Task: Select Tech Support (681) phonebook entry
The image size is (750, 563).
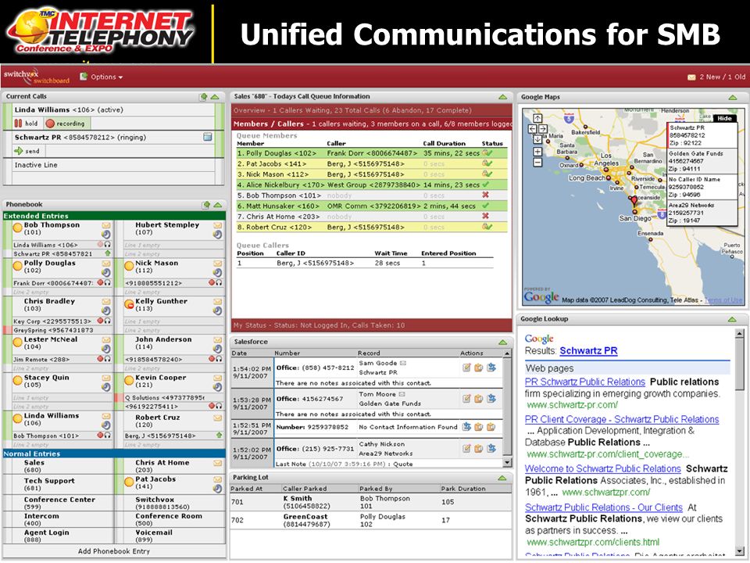Action: tap(58, 484)
